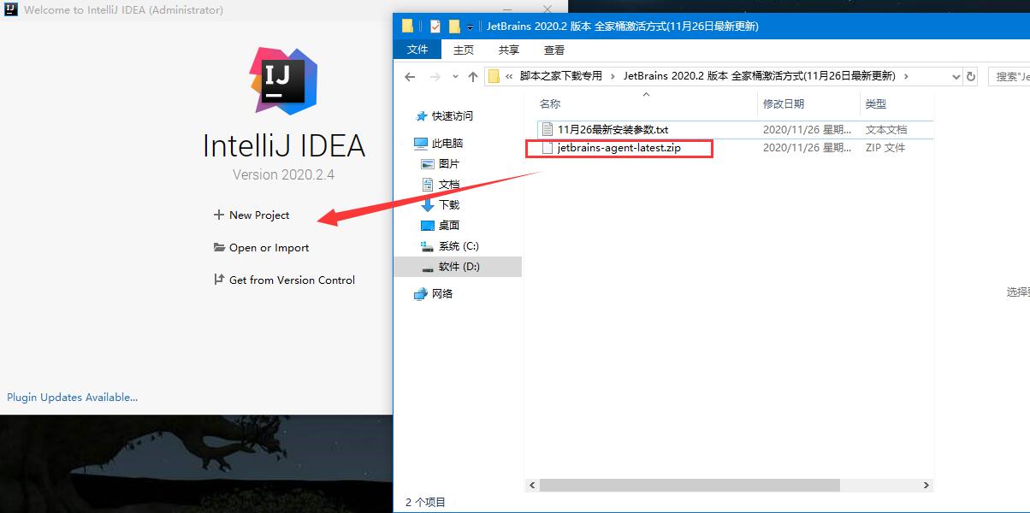This screenshot has width=1030, height=513.
Task: Open the Customize Quick Access Toolbar arrow
Action: 471,27
